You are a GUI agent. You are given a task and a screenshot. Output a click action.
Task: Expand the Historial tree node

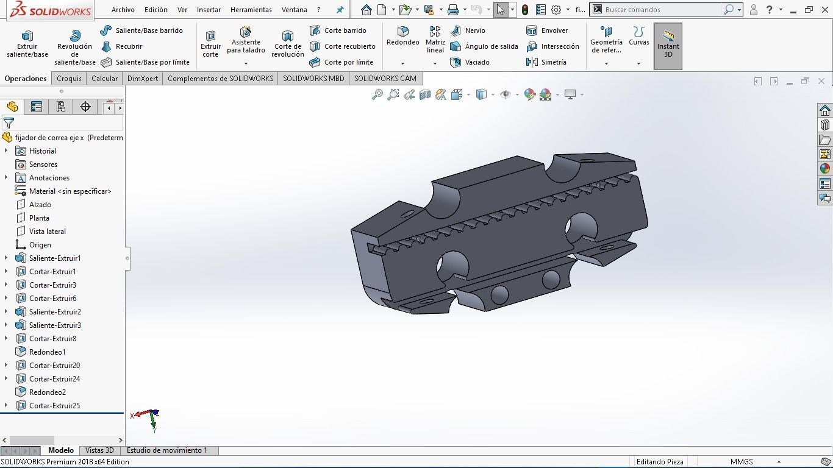click(6, 151)
